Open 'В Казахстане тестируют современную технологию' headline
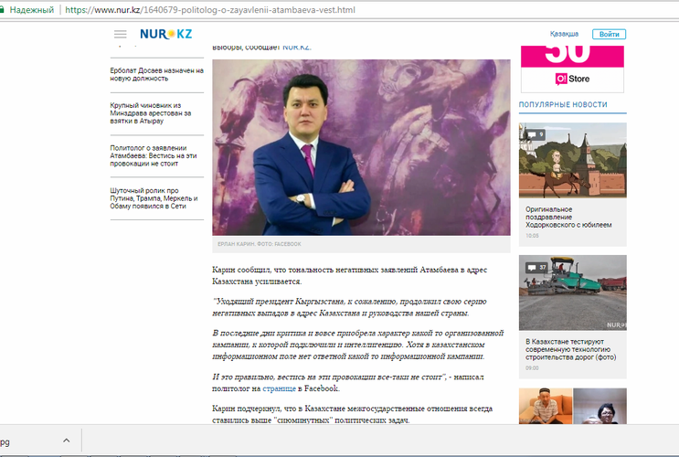The image size is (679, 457). [572, 351]
